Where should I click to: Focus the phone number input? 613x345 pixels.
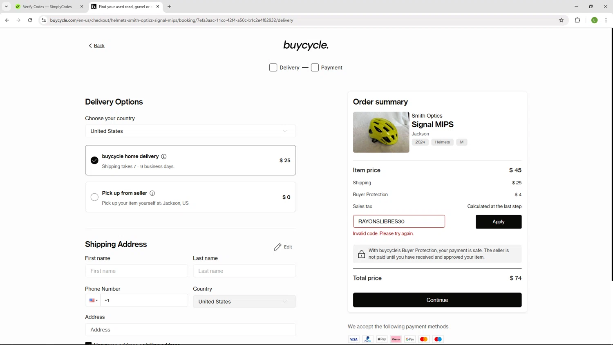144,300
